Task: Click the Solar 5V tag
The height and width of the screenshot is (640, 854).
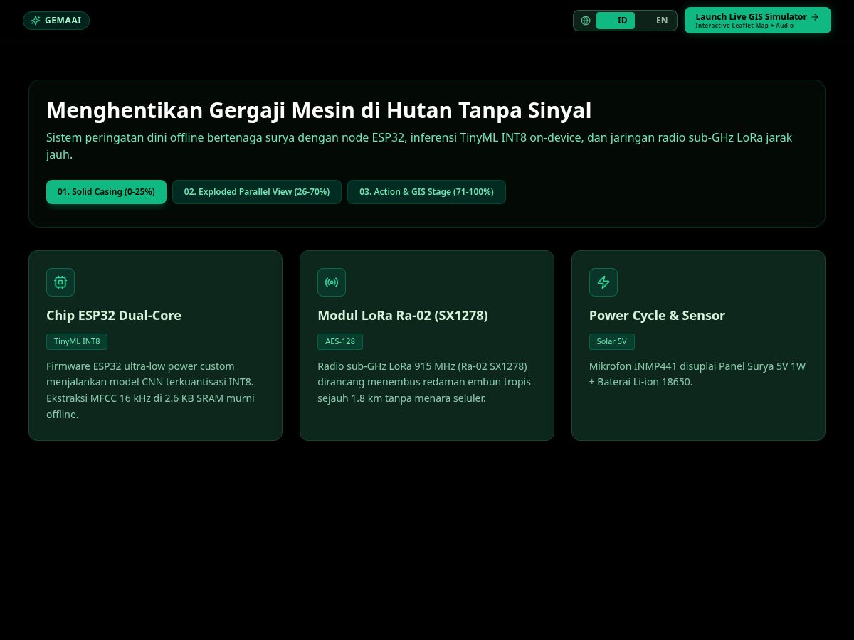Action: click(x=612, y=341)
